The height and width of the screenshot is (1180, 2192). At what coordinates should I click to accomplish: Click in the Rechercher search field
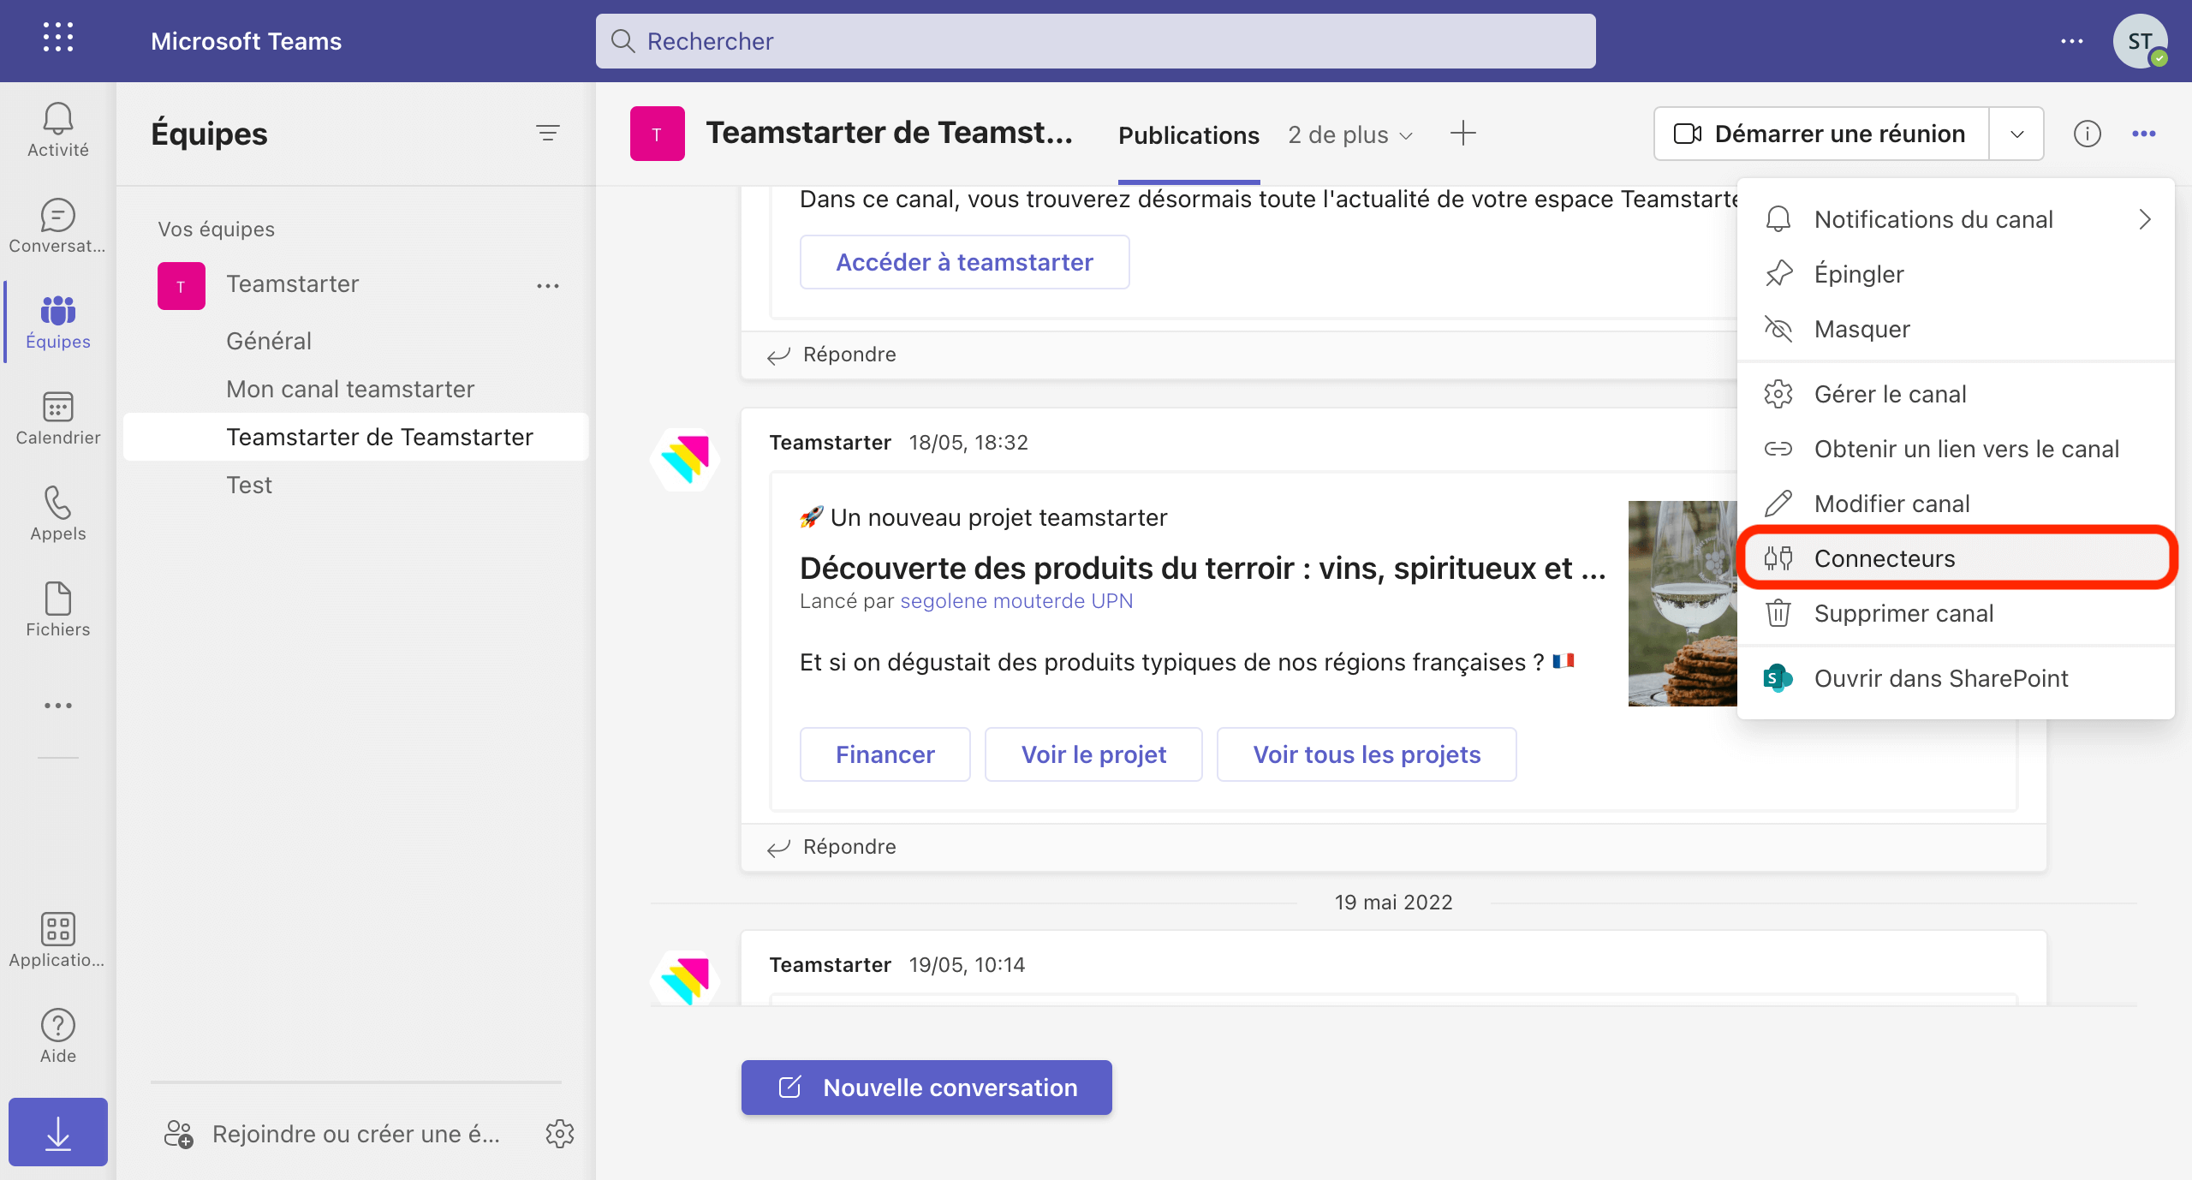pos(1096,41)
